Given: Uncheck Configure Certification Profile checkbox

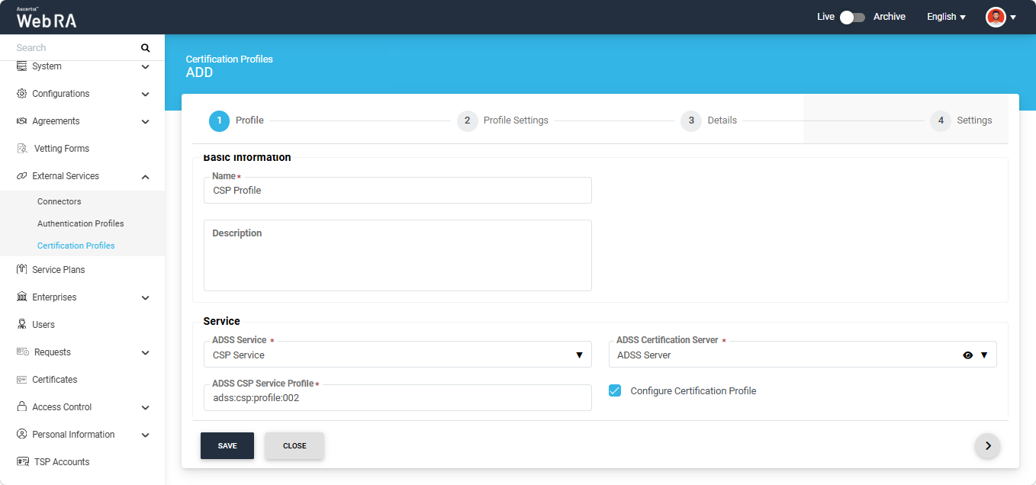Looking at the screenshot, I should (615, 390).
